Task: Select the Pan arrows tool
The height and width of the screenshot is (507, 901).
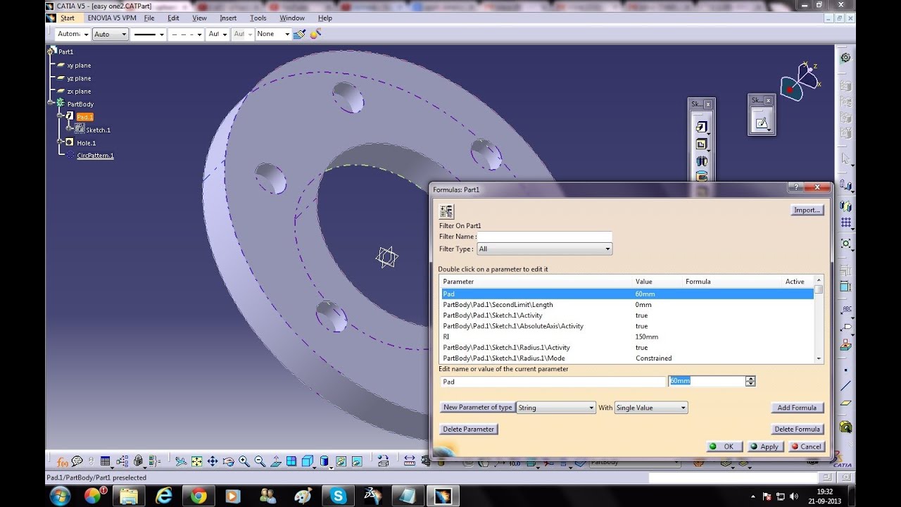Action: 213,461
